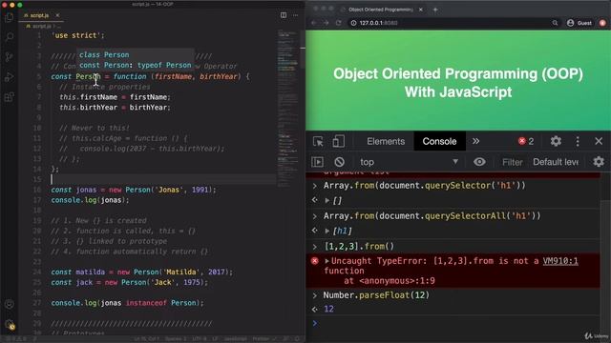This screenshot has width=611, height=343.
Task: Go back in the browser
Action: 314,23
